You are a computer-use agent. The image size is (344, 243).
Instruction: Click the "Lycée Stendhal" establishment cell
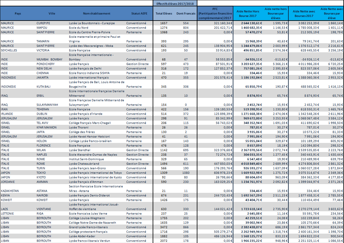80,150
